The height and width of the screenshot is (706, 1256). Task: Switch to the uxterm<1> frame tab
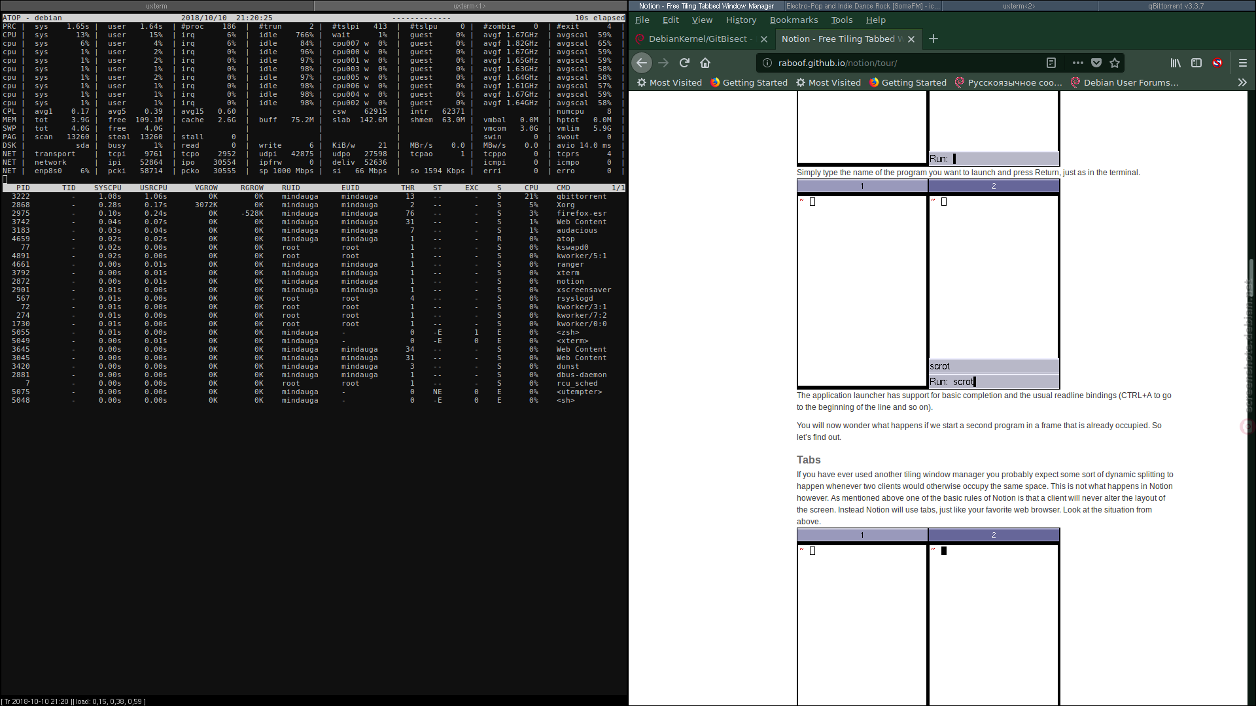tap(470, 6)
